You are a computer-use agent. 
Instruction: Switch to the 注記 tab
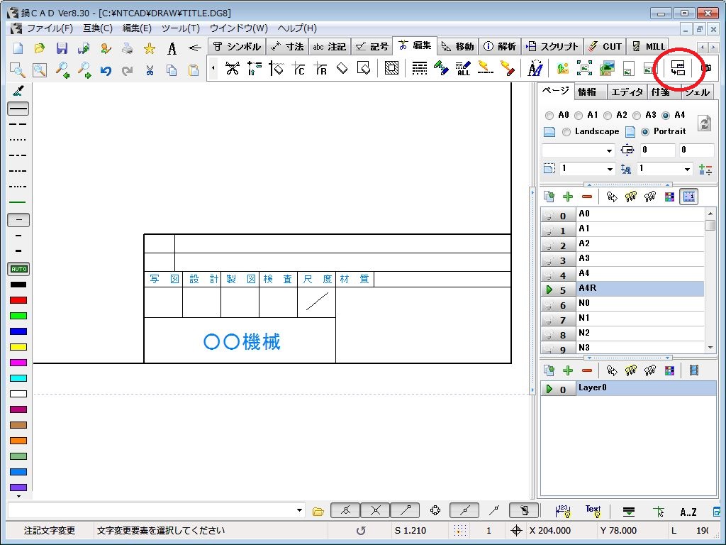tap(329, 46)
